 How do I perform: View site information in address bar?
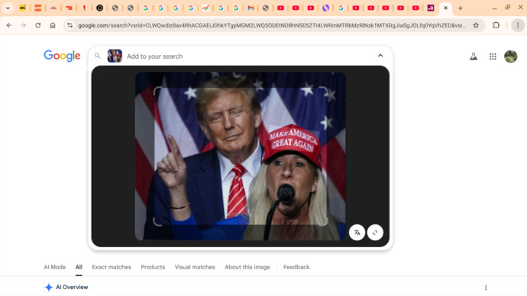pyautogui.click(x=70, y=25)
